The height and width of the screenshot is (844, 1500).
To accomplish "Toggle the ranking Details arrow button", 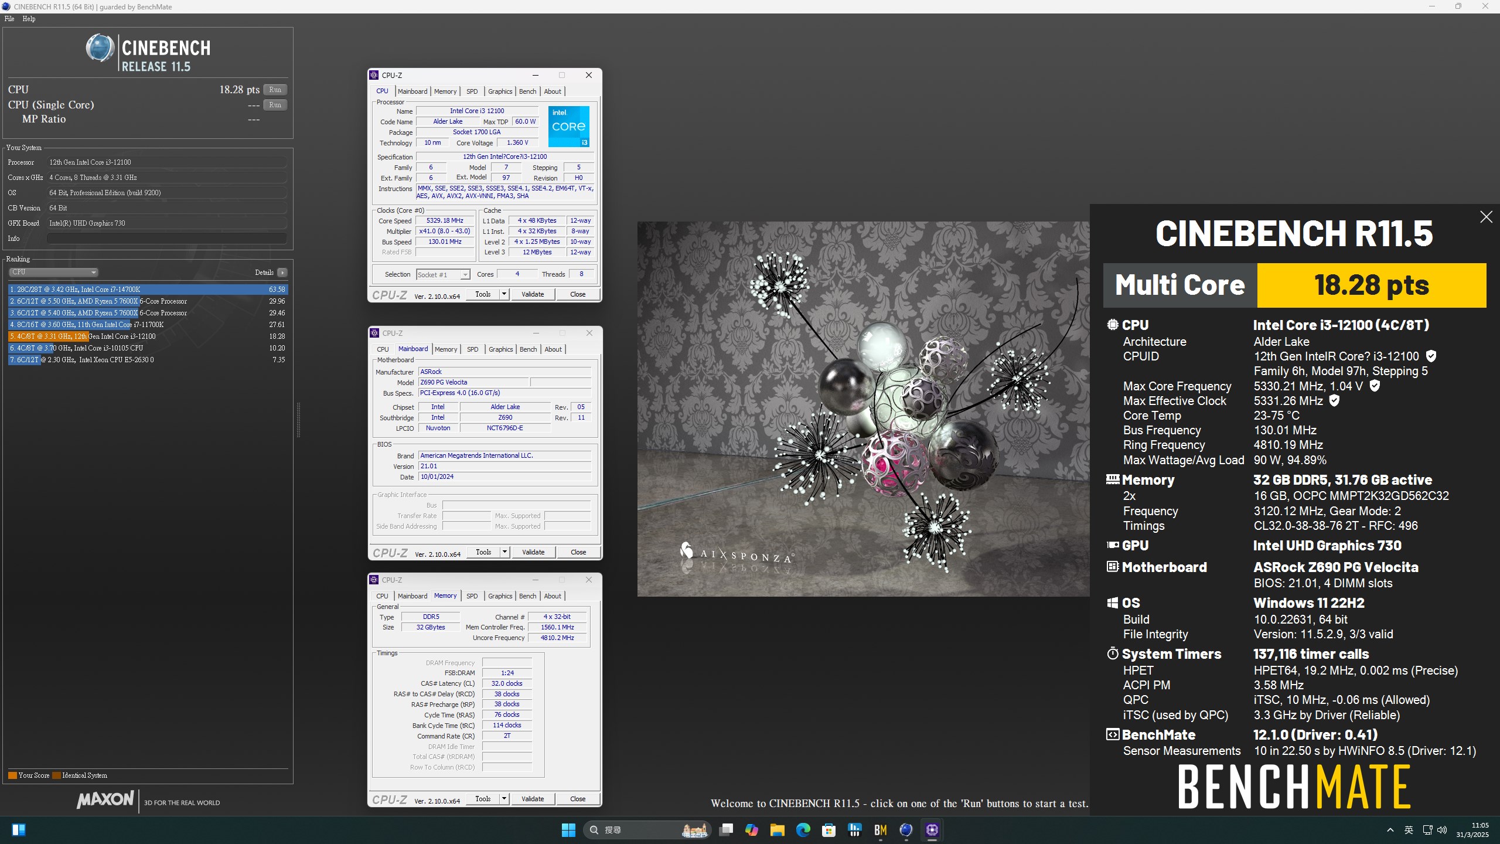I will coord(282,273).
